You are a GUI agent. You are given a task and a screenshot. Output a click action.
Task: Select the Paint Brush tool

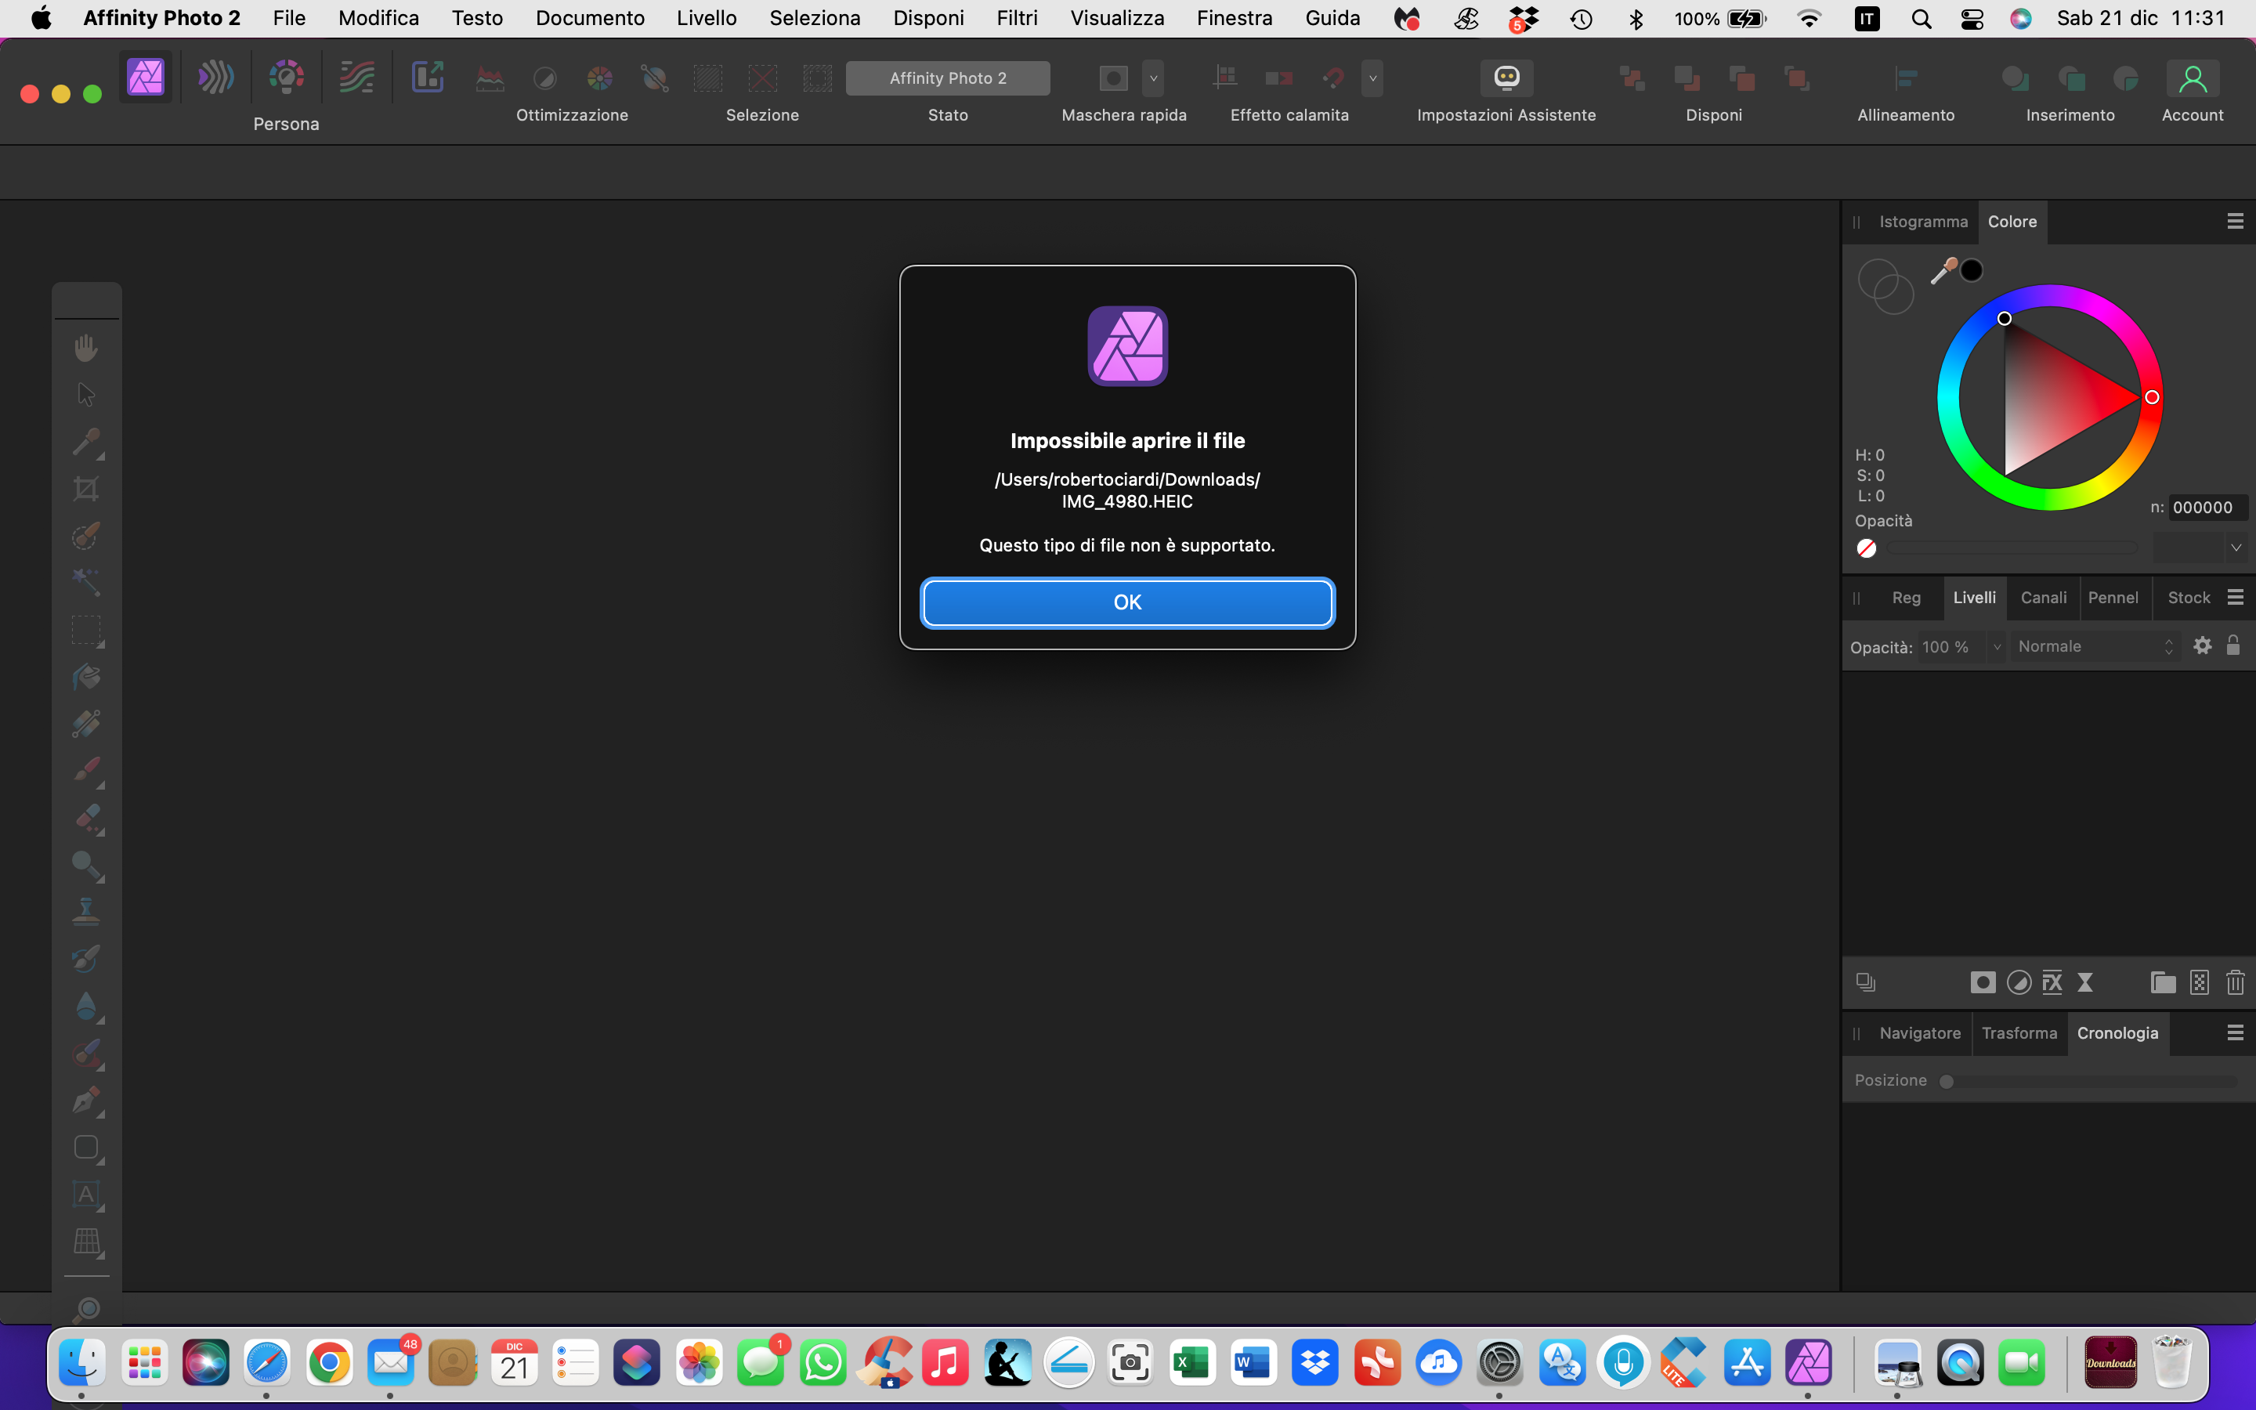(x=85, y=772)
